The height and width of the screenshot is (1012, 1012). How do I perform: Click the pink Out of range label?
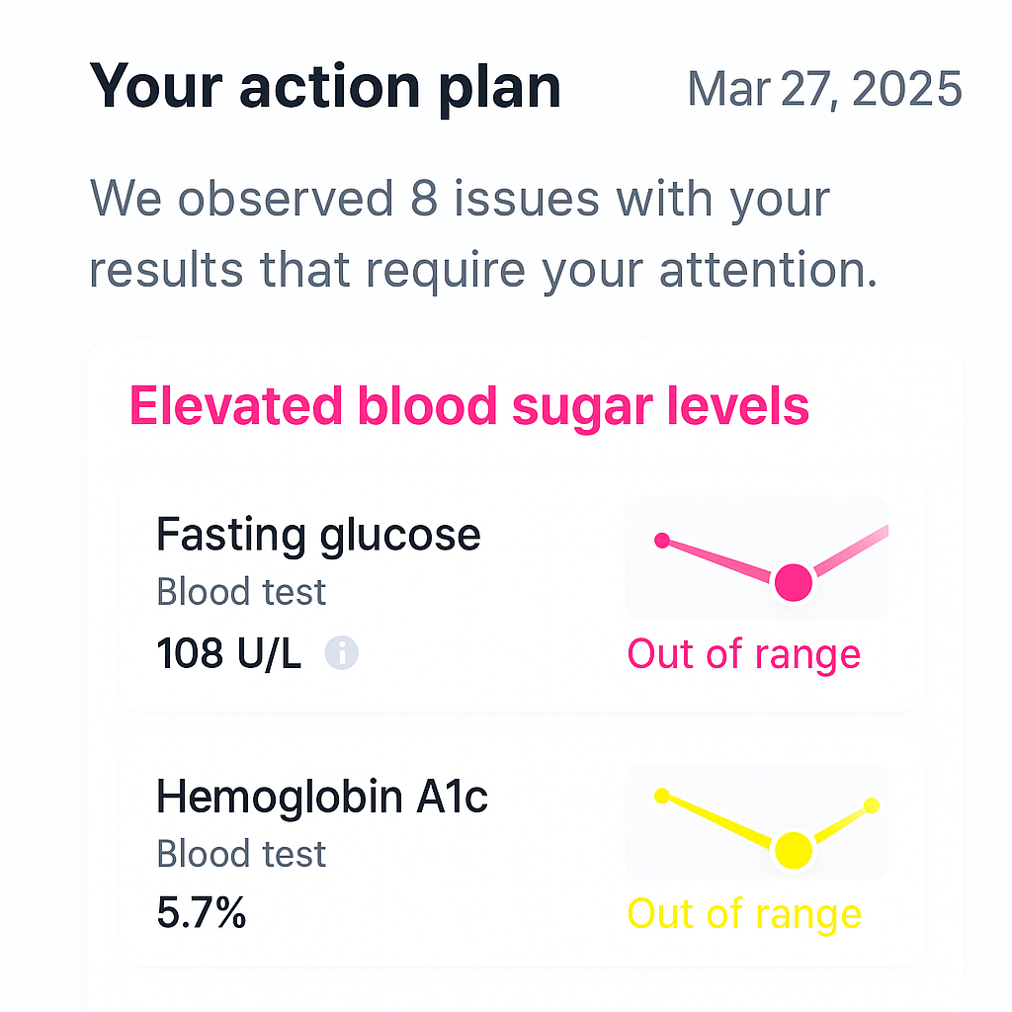(x=743, y=654)
